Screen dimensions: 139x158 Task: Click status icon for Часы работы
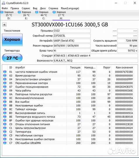pyautogui.click(x=5, y=90)
